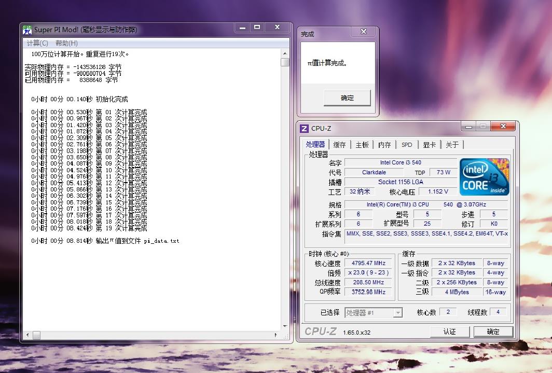Click the 2 x 256 KBytes cache value
Viewport: 552px width, 373px height.
(457, 282)
